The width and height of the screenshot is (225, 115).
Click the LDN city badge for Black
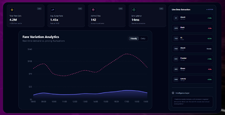(176, 28)
